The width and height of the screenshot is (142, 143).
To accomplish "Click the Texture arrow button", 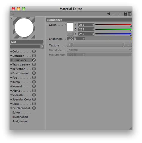I will click(70, 45).
